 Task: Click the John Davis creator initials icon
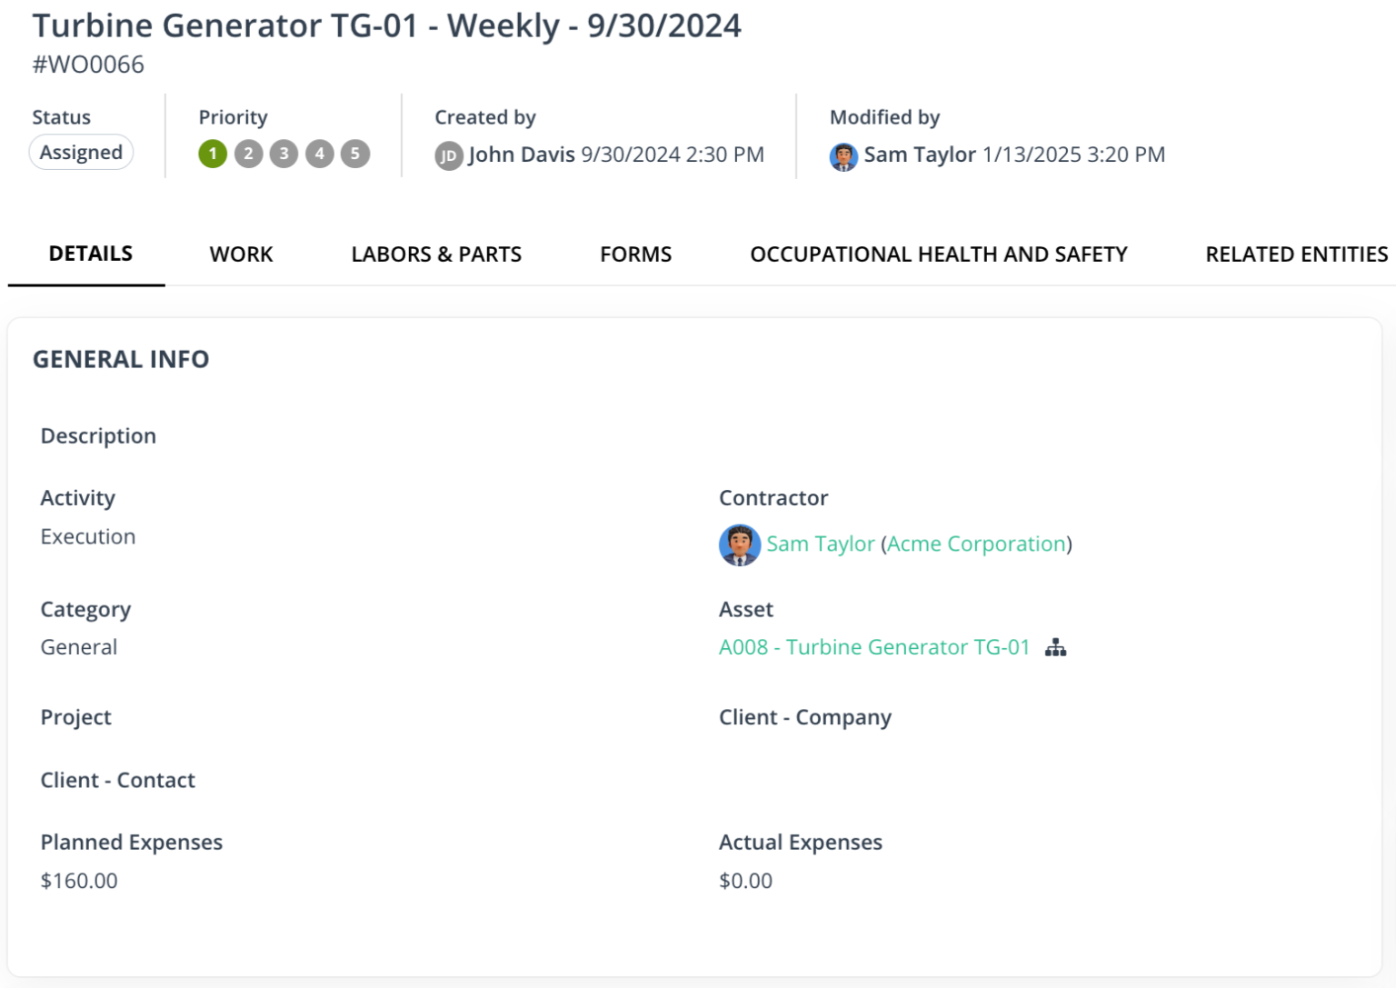pyautogui.click(x=447, y=155)
